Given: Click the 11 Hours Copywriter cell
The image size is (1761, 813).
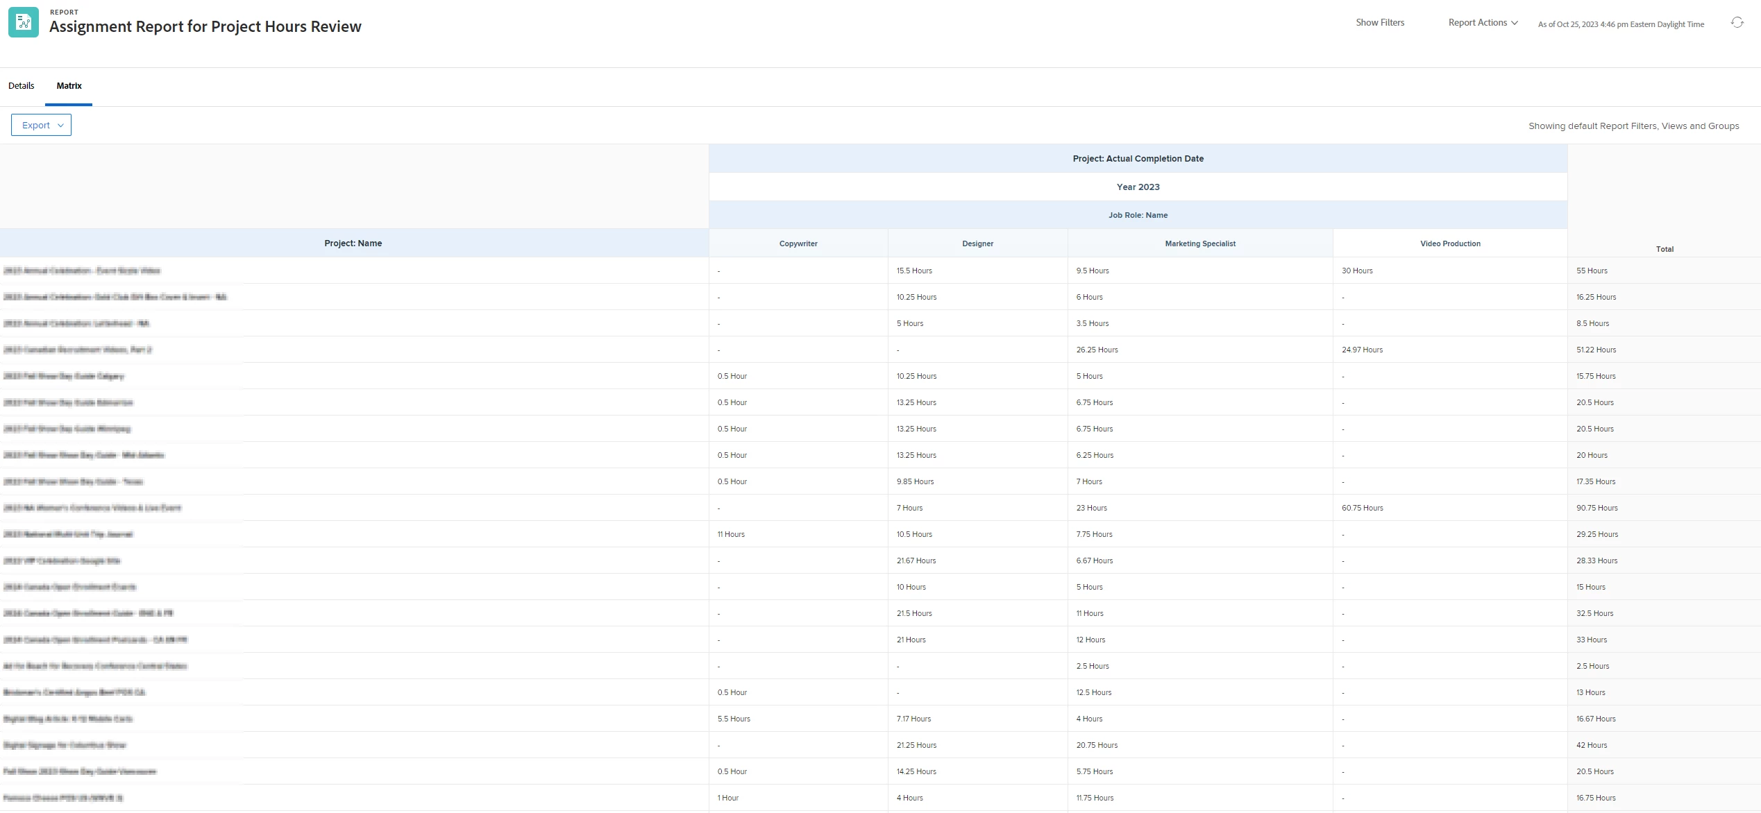Looking at the screenshot, I should point(731,535).
